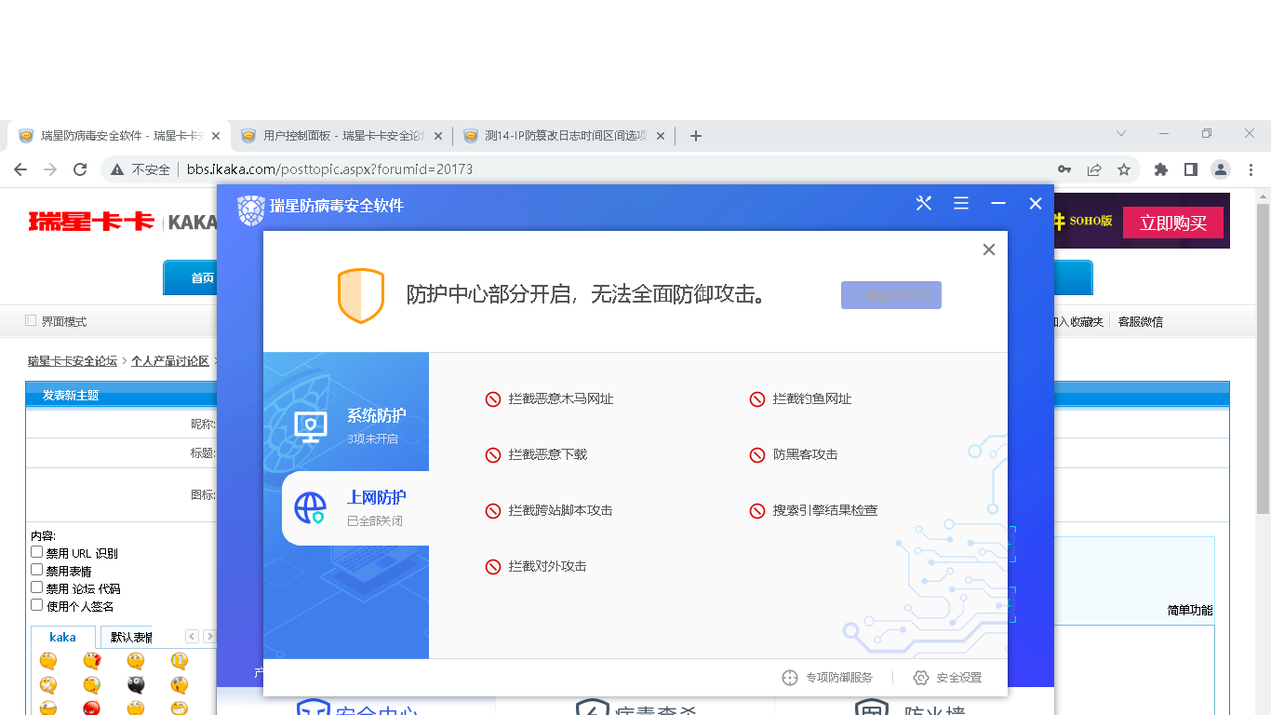Share this page via share icon
Viewport: 1271px width, 715px height.
click(x=1094, y=169)
